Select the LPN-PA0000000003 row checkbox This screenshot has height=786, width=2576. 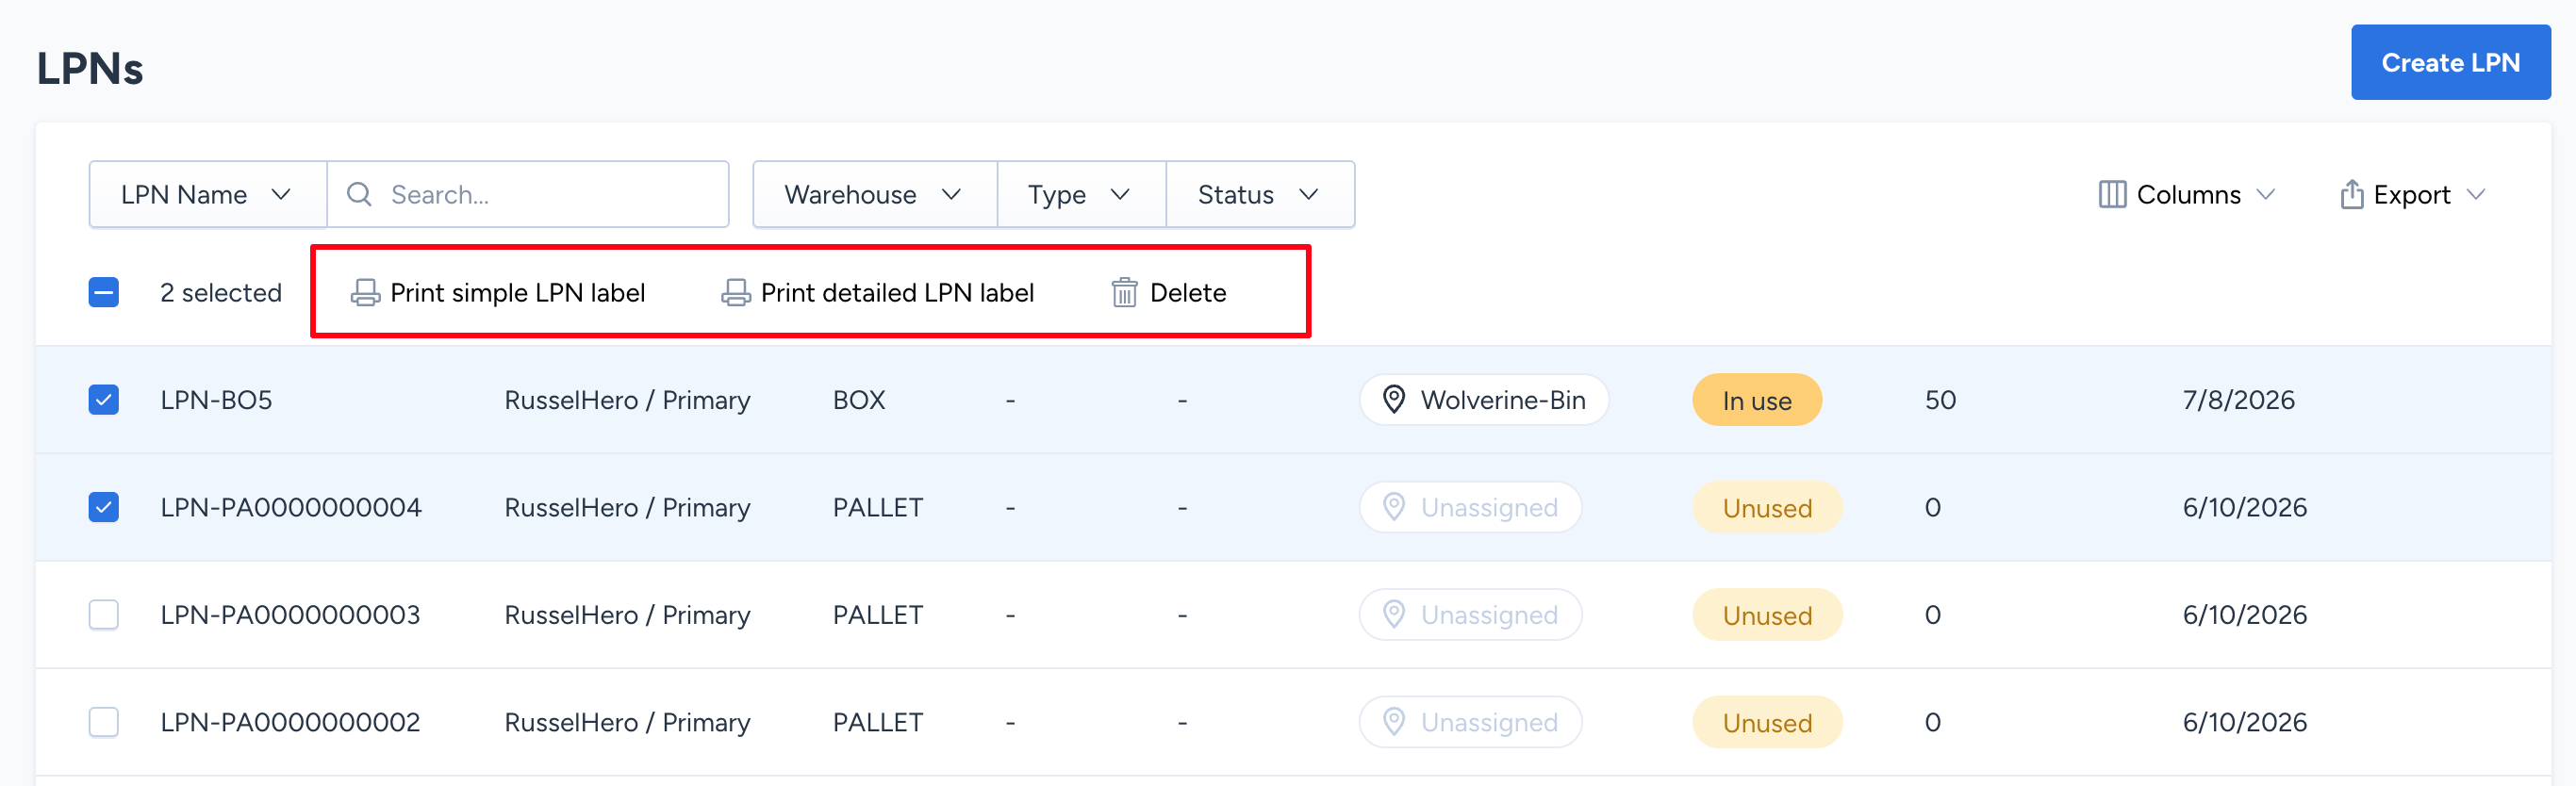tap(104, 614)
